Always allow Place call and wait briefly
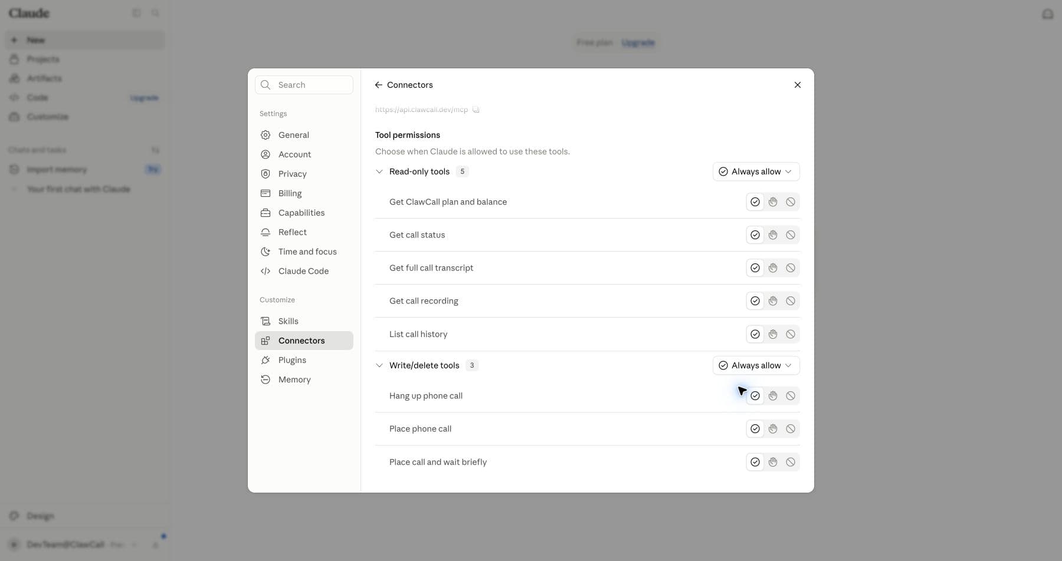 (x=755, y=462)
